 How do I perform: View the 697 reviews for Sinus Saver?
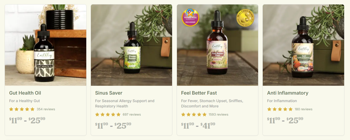(132, 114)
